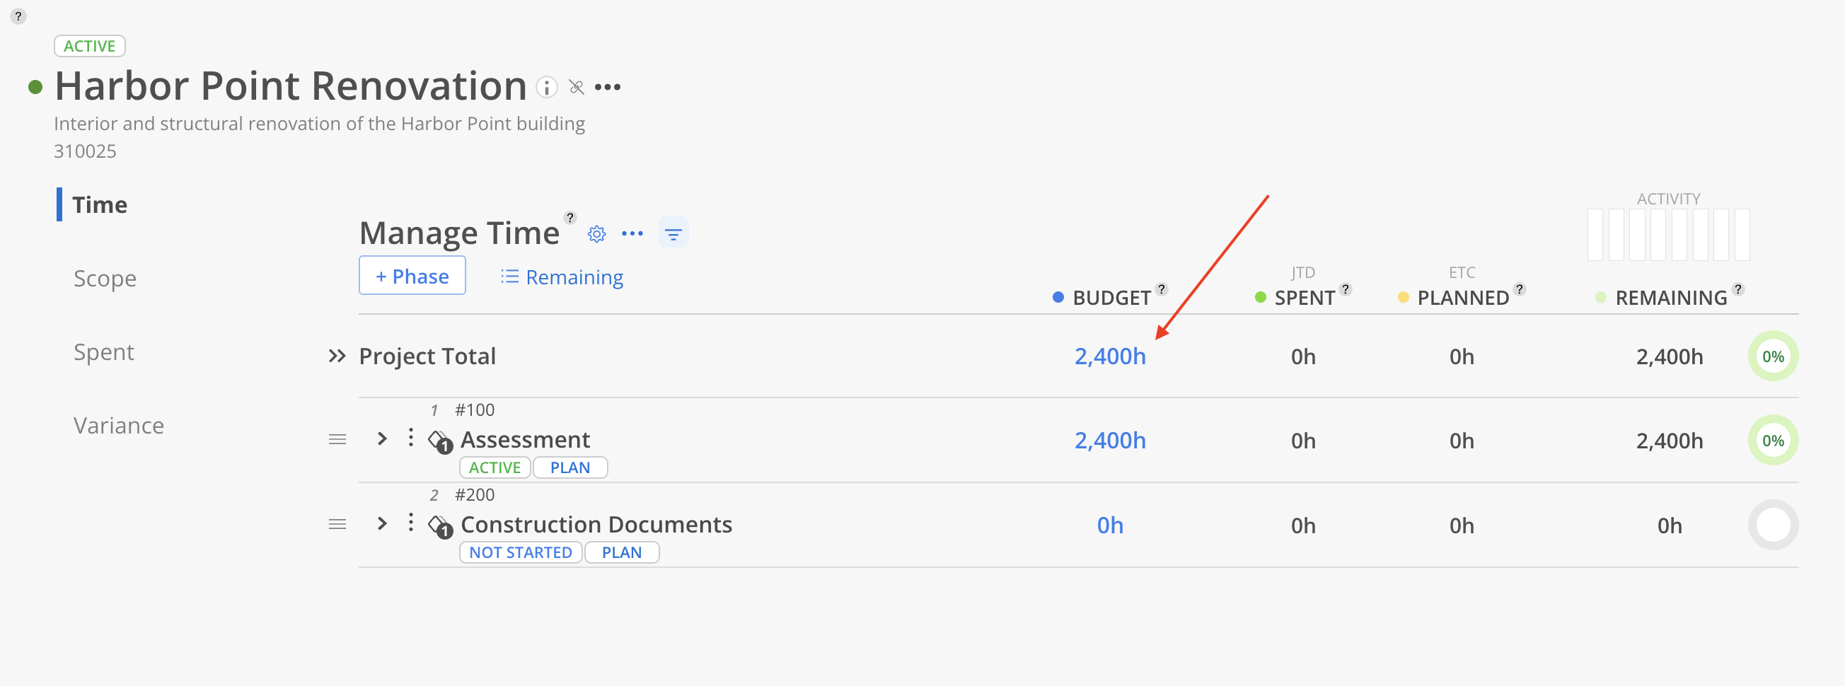Open Manage Time more options ellipsis

coord(632,234)
